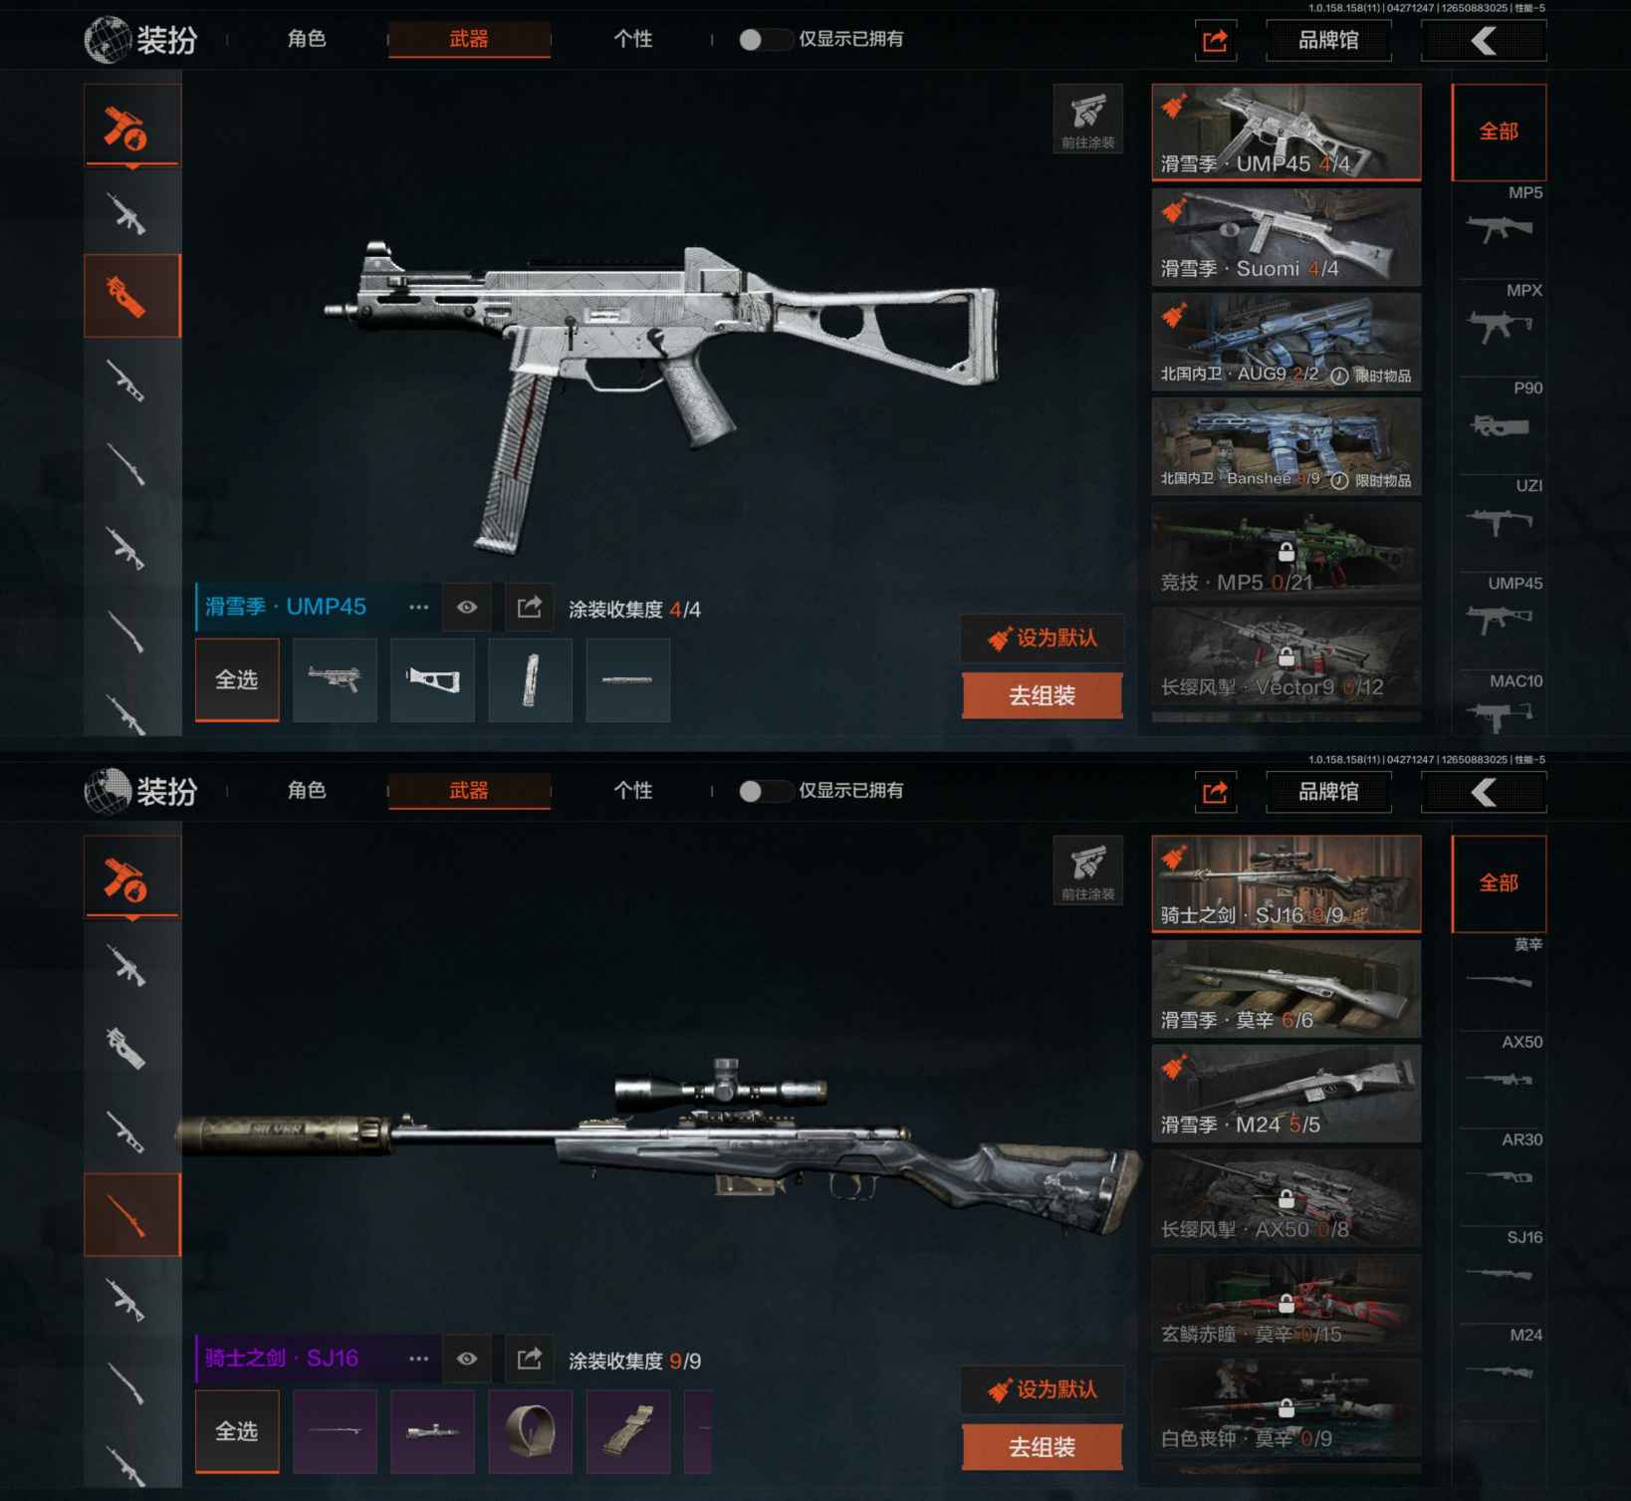Select the UMP45 magazine part icon
Screen dimensions: 1631x1501
[530, 680]
